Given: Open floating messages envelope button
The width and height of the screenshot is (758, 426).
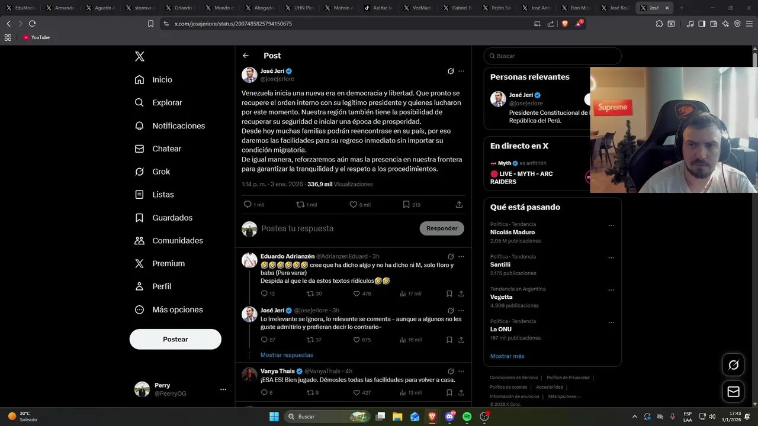Looking at the screenshot, I should [733, 392].
